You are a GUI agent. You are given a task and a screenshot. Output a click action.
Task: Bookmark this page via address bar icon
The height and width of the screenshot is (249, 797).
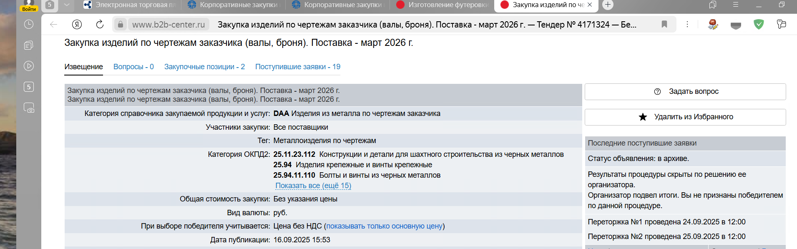tap(664, 25)
